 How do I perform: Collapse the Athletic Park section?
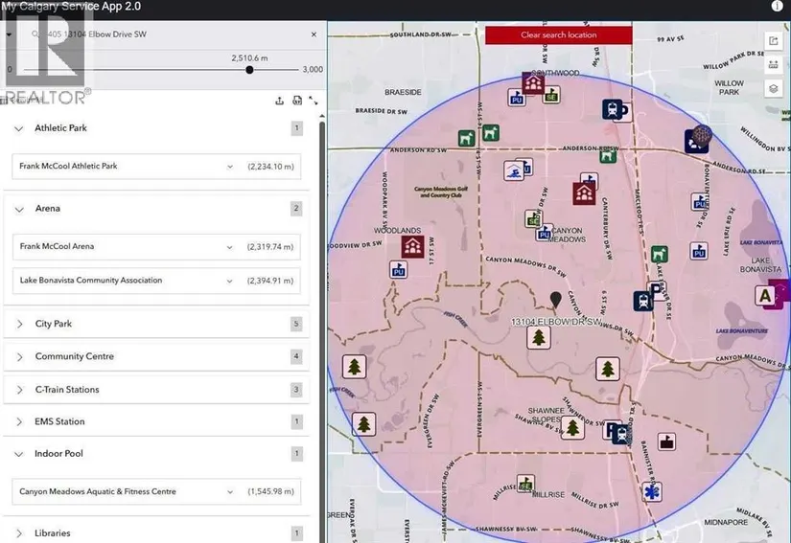(19, 128)
